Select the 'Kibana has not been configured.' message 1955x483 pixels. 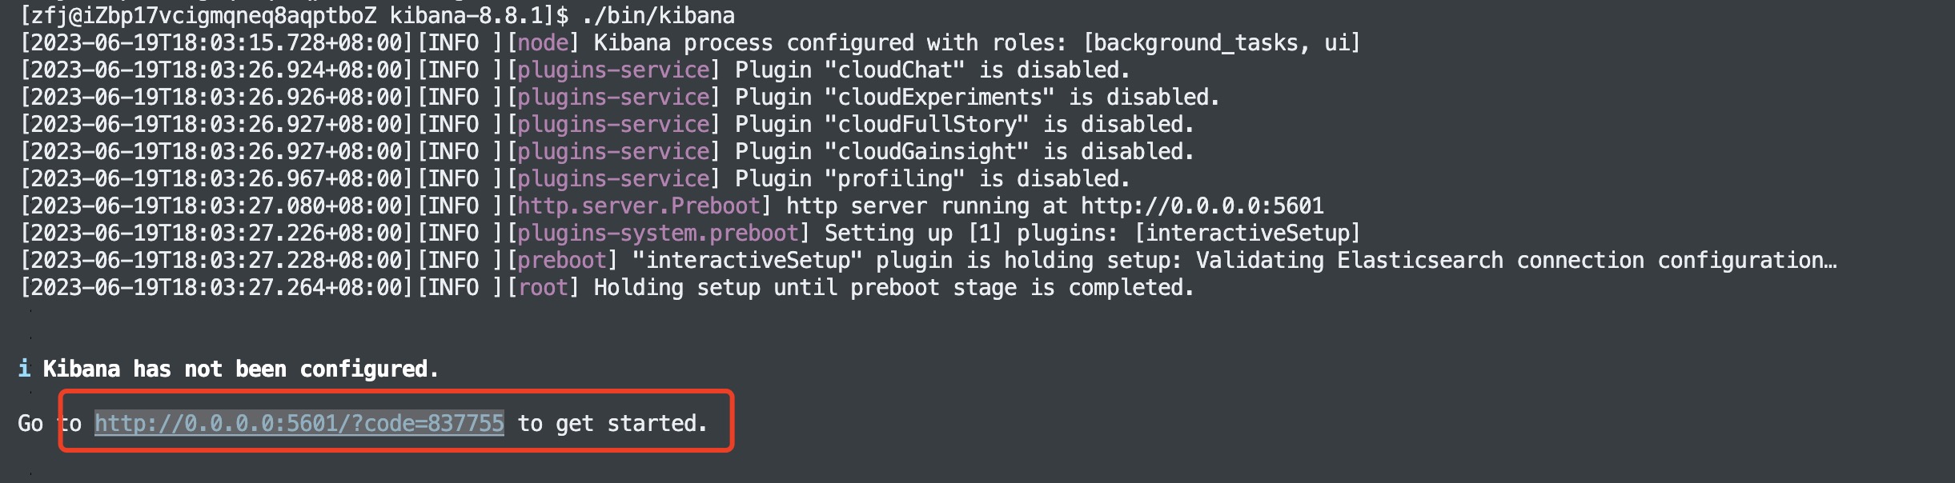pos(241,369)
